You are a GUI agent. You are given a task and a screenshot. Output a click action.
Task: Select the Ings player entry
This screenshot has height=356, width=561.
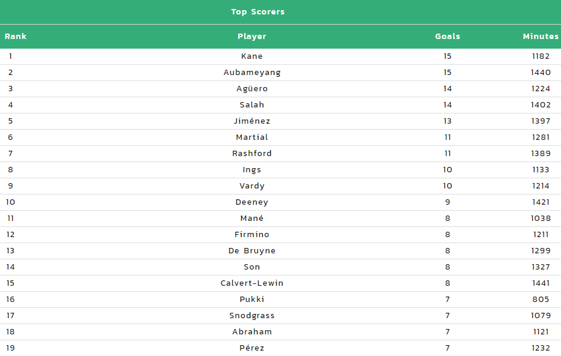[x=252, y=170]
